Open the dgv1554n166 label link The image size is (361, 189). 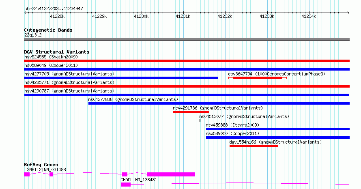(275, 142)
